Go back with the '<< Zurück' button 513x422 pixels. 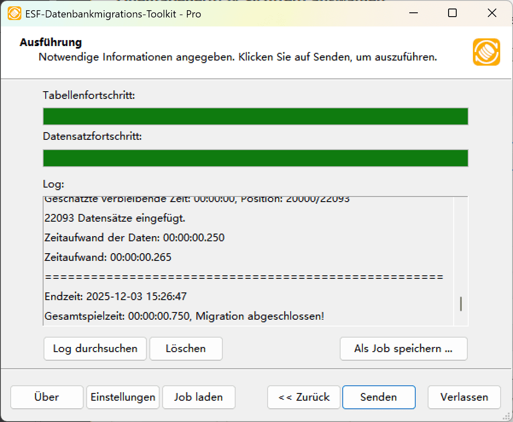(303, 397)
